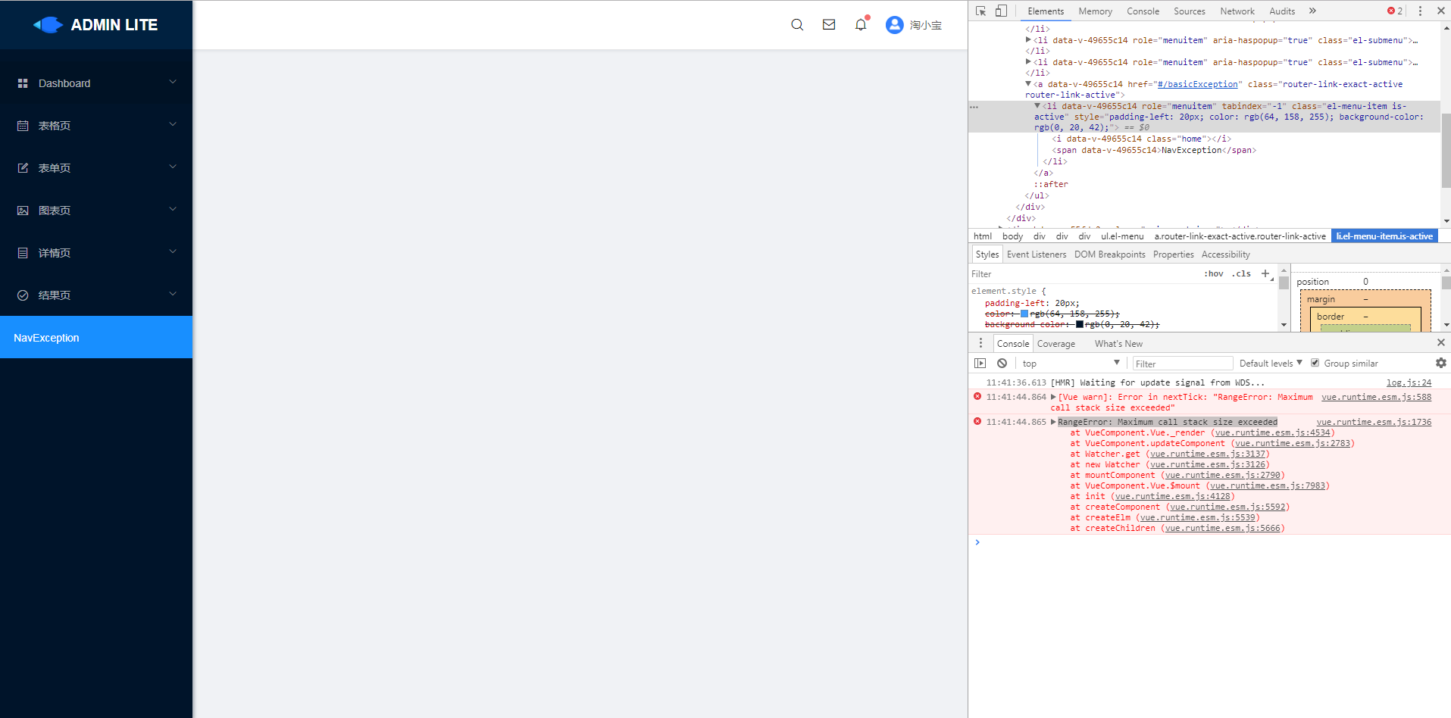Click the console Filter input field
1451x718 pixels.
pos(1182,363)
